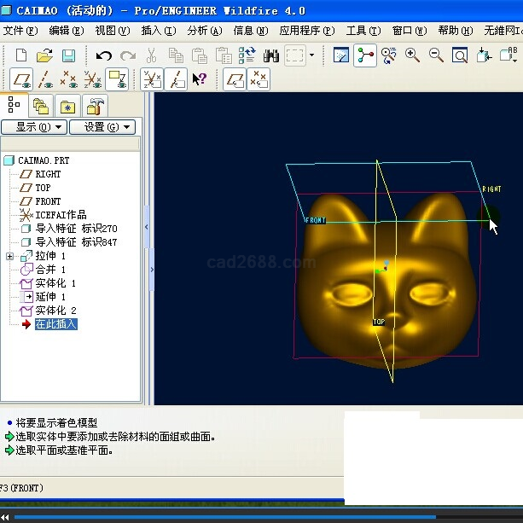
Task: Open the 插入 menu
Action: [158, 31]
